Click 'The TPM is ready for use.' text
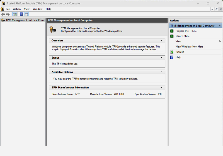 click(x=65, y=64)
